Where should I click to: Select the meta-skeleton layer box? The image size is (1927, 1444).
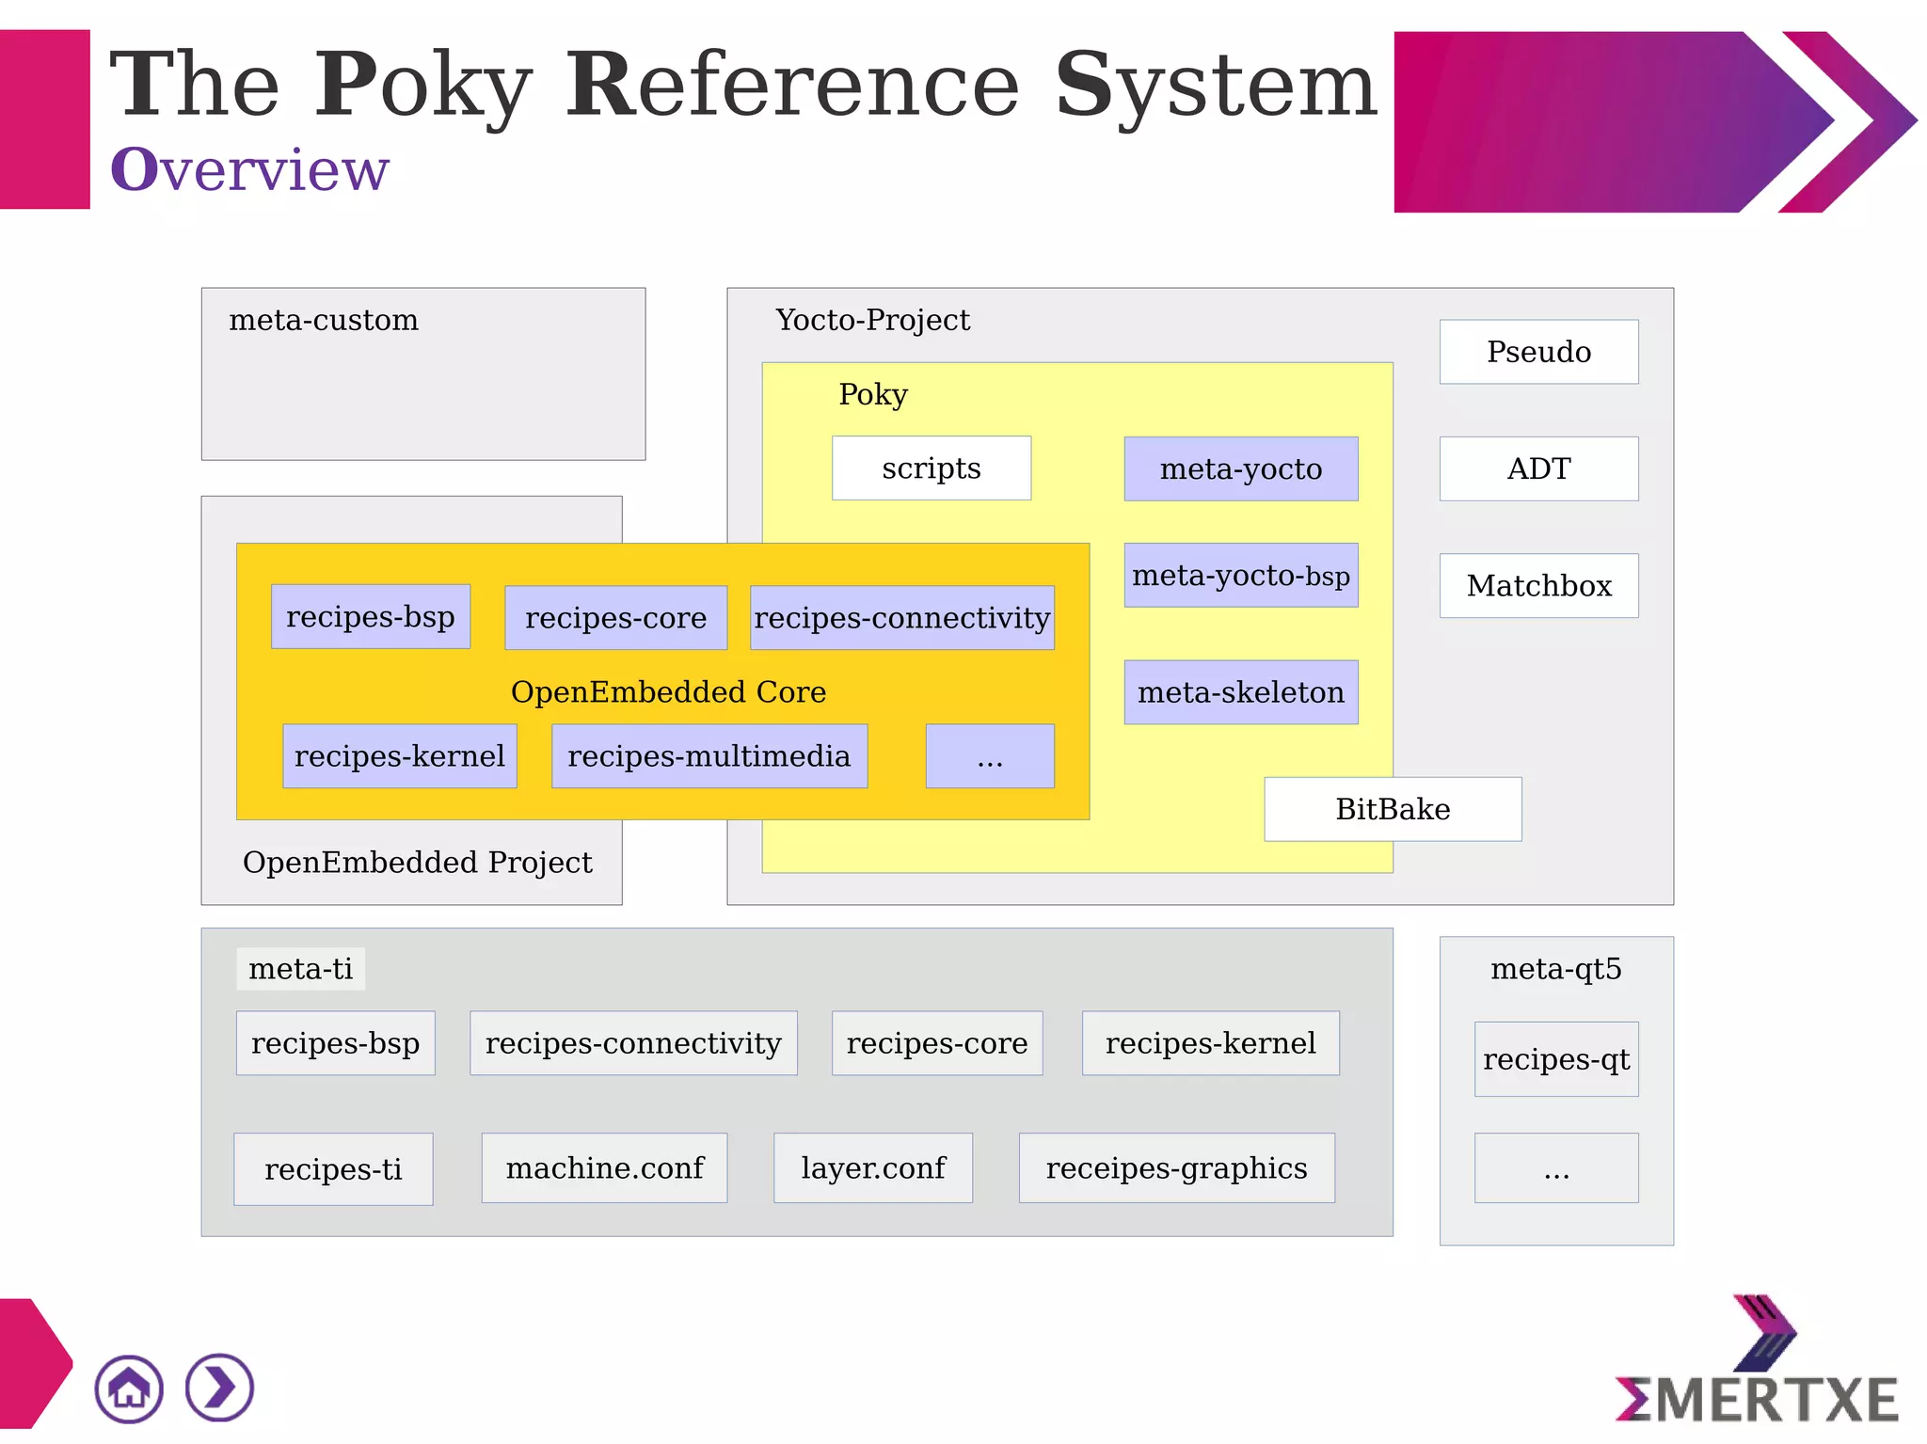pyautogui.click(x=1240, y=692)
